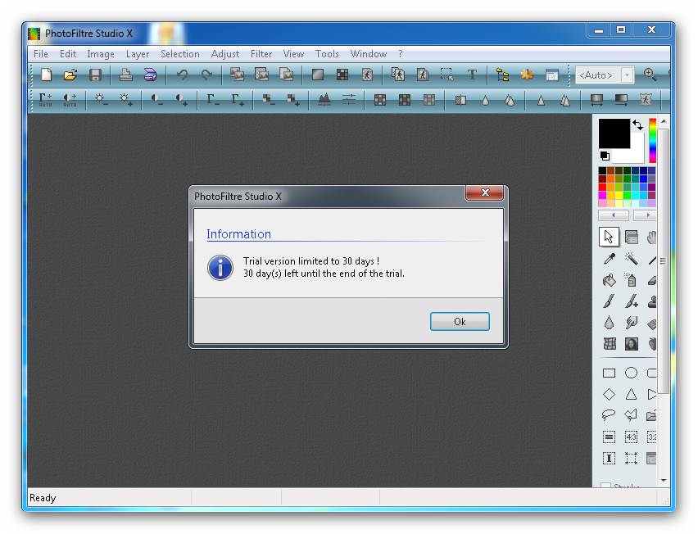Image resolution: width=698 pixels, height=534 pixels.
Task: Reset to default black and white colors
Action: [x=605, y=156]
